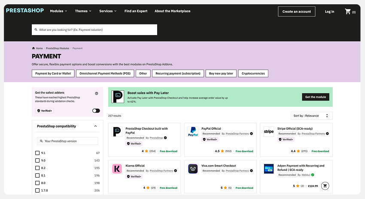Screen dimensions: 365x199
Task: Click the Verified+ badge on Stripe Official
Action: (286, 140)
